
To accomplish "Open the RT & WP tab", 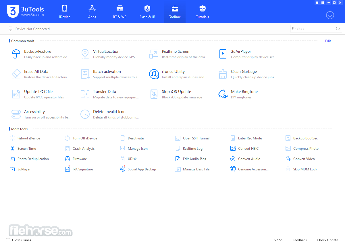I will coord(120,11).
